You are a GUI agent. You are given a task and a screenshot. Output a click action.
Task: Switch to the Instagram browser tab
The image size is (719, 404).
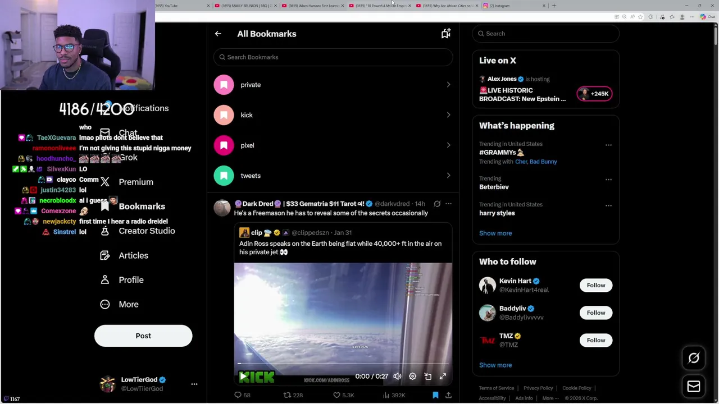click(x=513, y=6)
